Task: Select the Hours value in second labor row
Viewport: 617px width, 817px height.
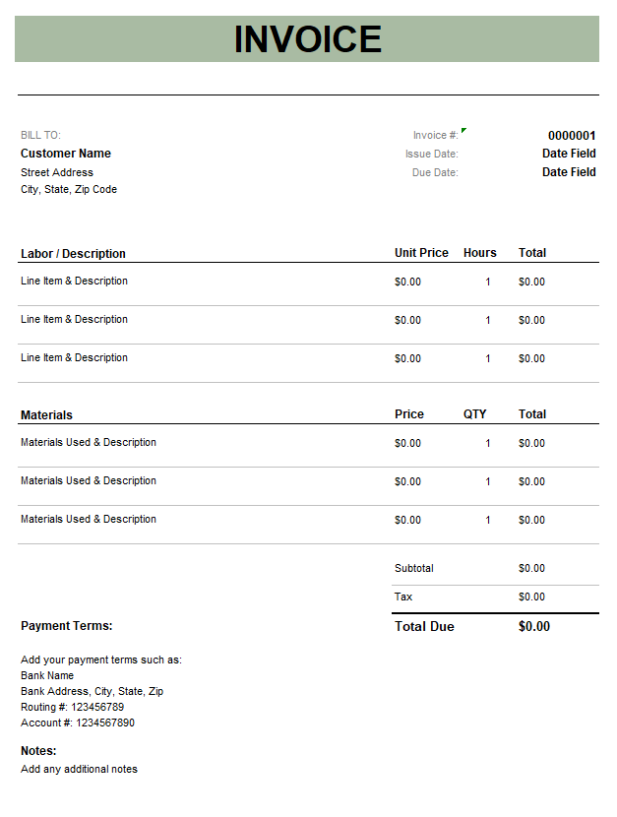Action: coord(487,321)
